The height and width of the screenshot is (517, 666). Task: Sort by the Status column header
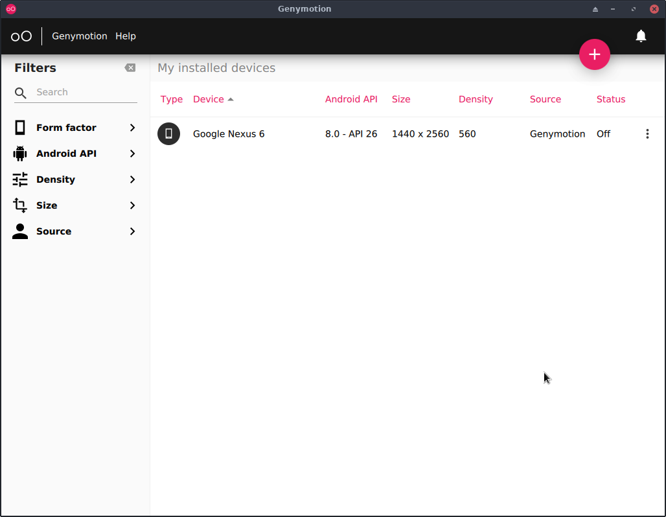point(611,99)
